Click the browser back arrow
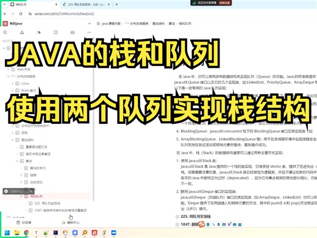 point(5,14)
